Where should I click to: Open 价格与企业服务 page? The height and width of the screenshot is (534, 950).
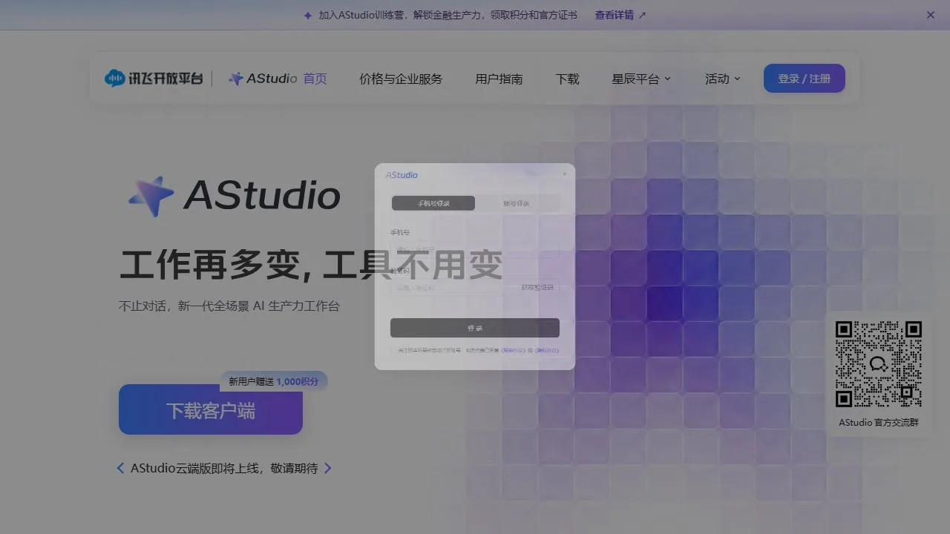tap(401, 79)
